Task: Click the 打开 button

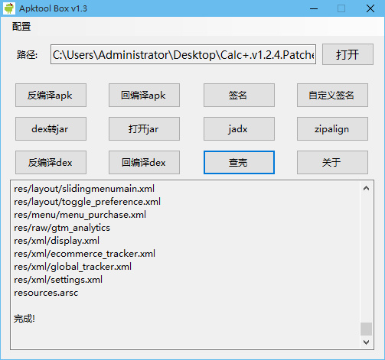Action: (x=347, y=54)
